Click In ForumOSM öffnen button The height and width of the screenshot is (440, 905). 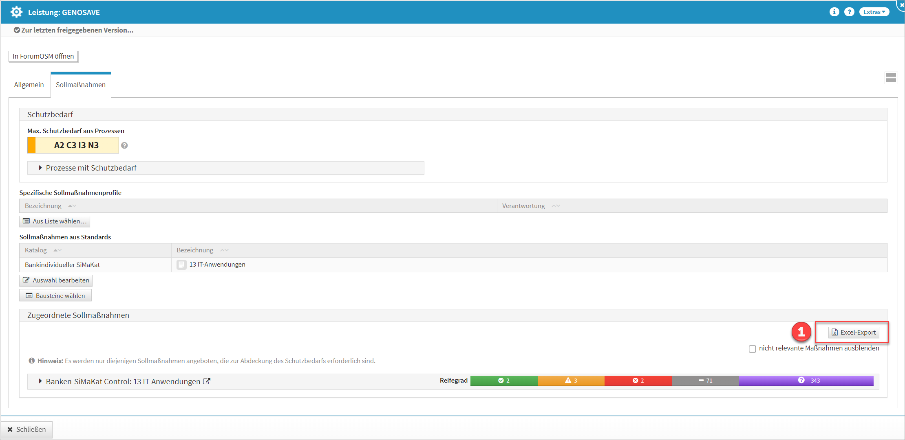43,56
